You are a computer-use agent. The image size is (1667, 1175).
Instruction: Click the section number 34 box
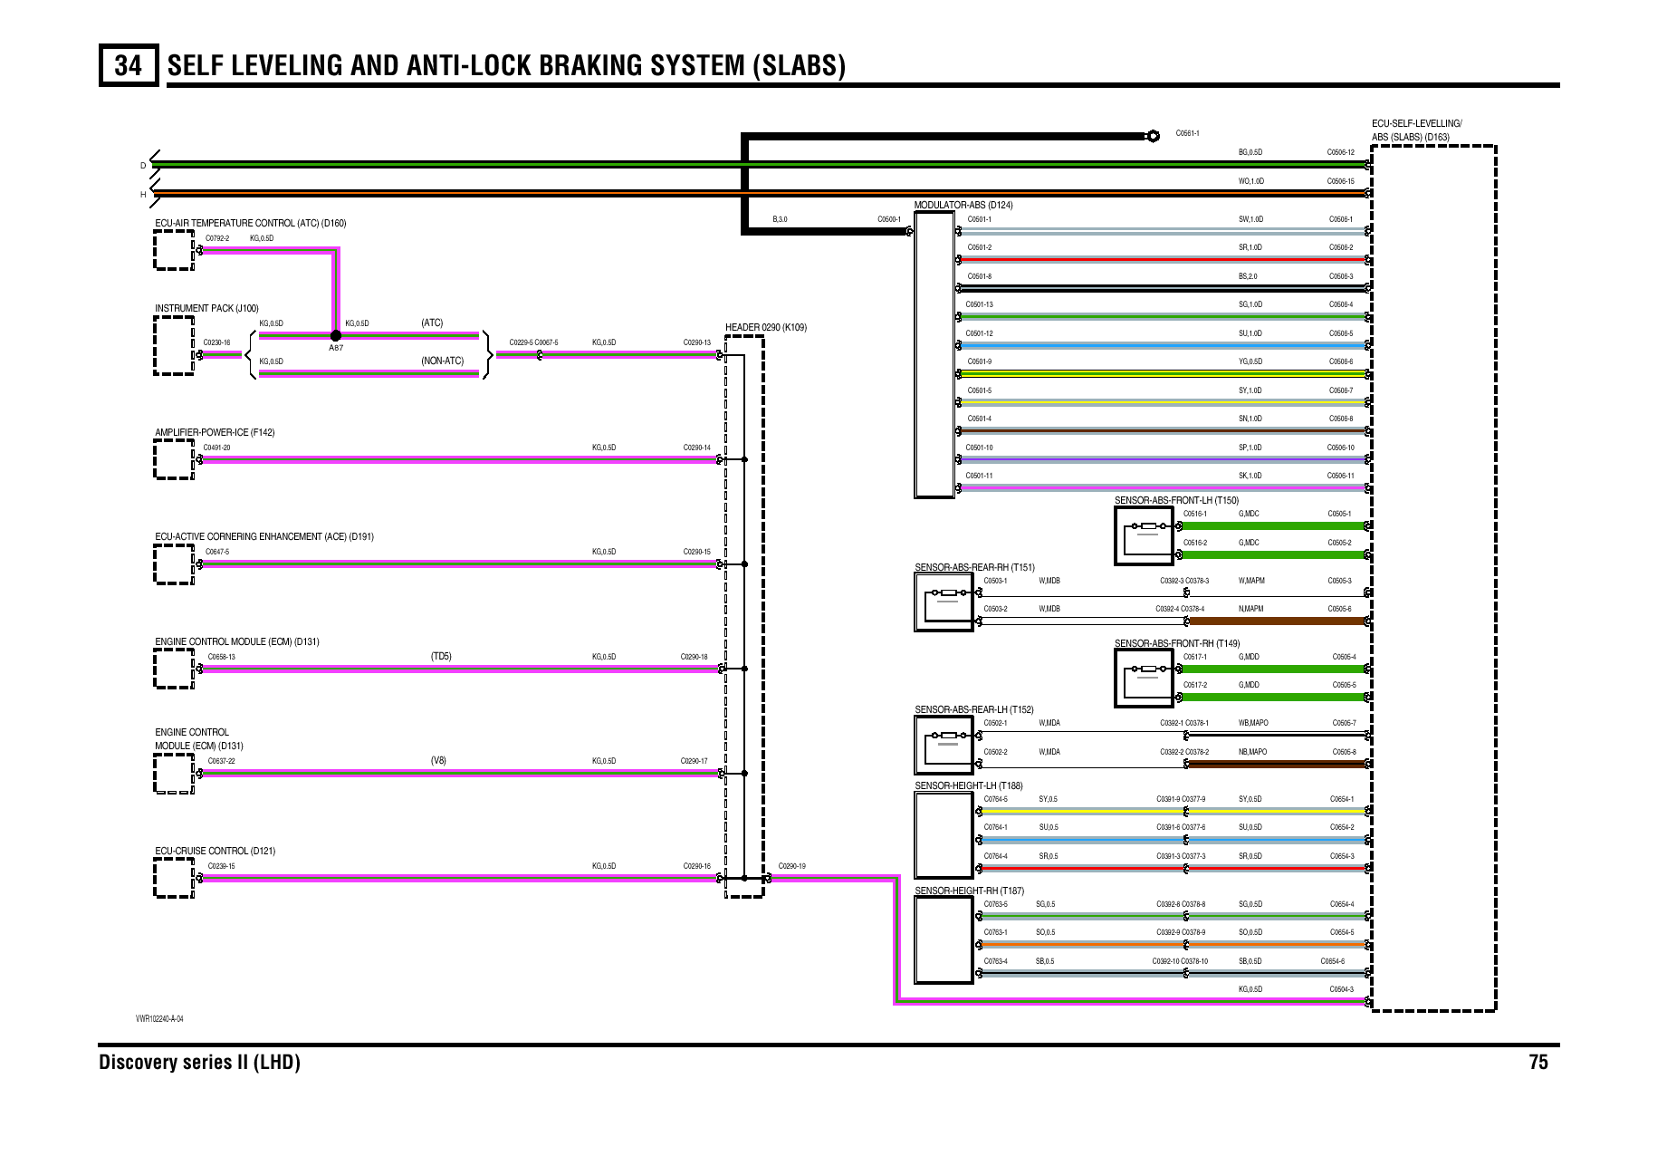(128, 65)
